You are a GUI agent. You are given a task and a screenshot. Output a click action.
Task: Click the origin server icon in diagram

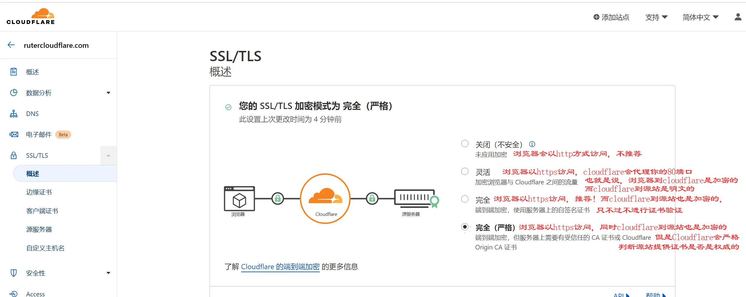coord(416,199)
